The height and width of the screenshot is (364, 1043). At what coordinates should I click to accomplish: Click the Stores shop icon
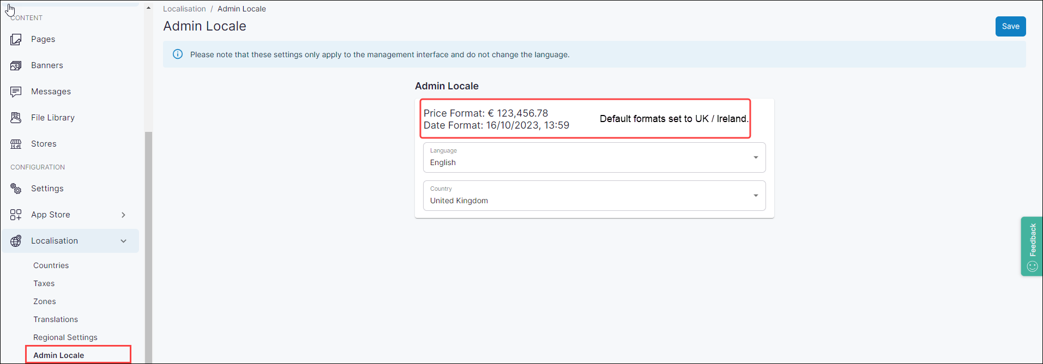pos(16,144)
